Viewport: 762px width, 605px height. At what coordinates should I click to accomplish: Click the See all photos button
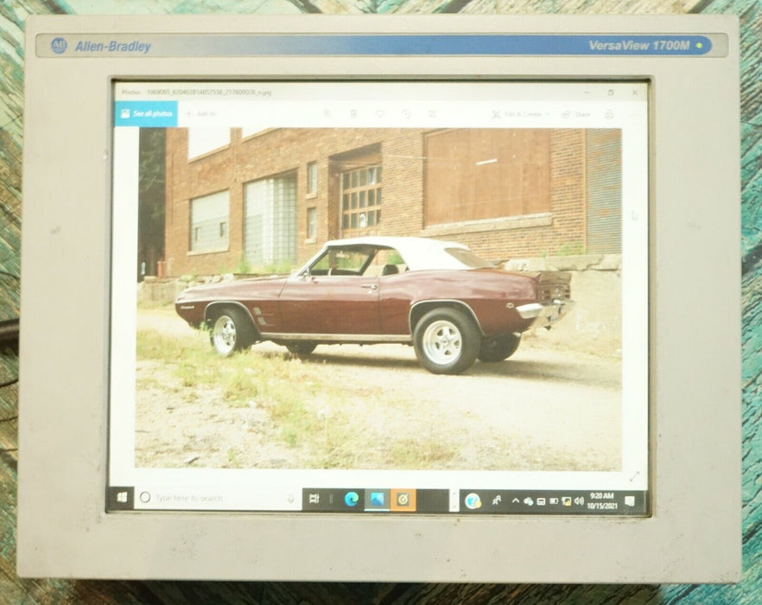146,113
